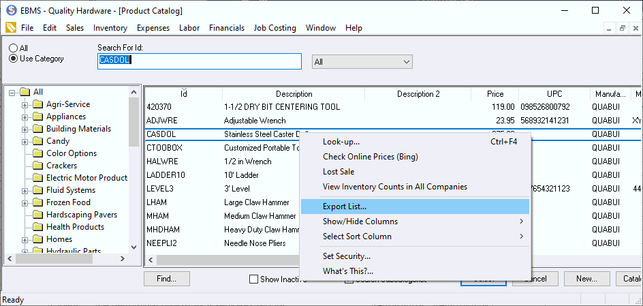Click the Search For Id input field
The width and height of the screenshot is (643, 306).
[200, 61]
